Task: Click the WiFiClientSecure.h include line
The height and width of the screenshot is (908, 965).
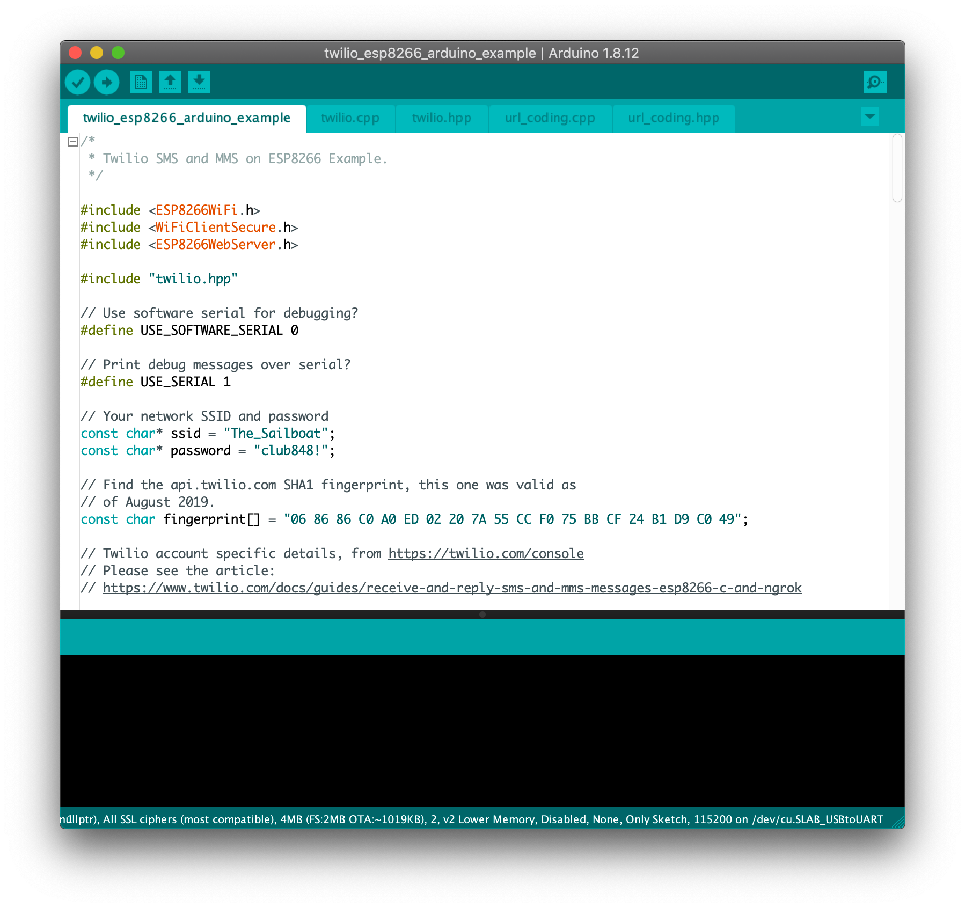Action: coord(189,227)
